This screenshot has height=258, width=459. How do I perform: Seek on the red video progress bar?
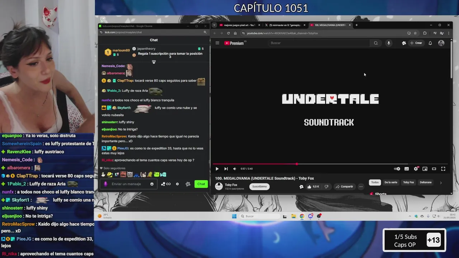(x=330, y=164)
